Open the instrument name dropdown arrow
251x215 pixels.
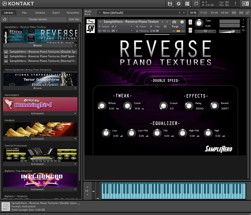100,22
